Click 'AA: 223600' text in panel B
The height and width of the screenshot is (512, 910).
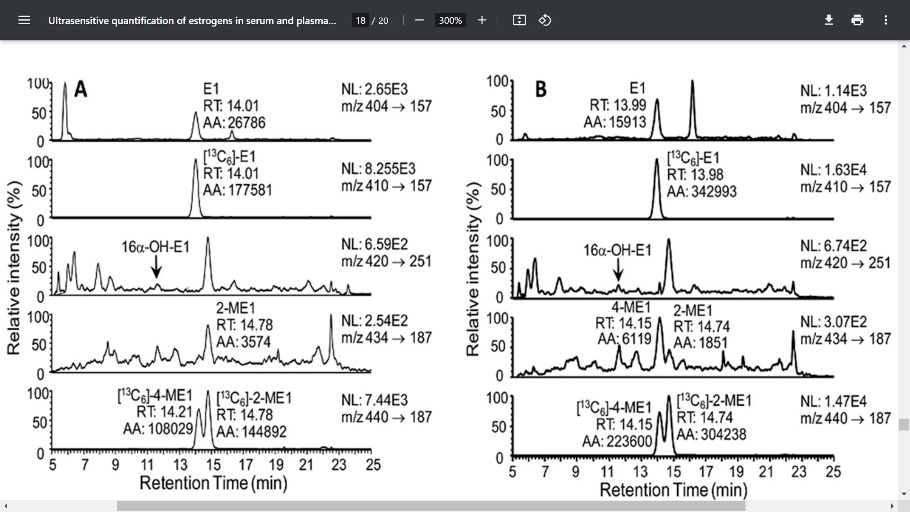(618, 441)
